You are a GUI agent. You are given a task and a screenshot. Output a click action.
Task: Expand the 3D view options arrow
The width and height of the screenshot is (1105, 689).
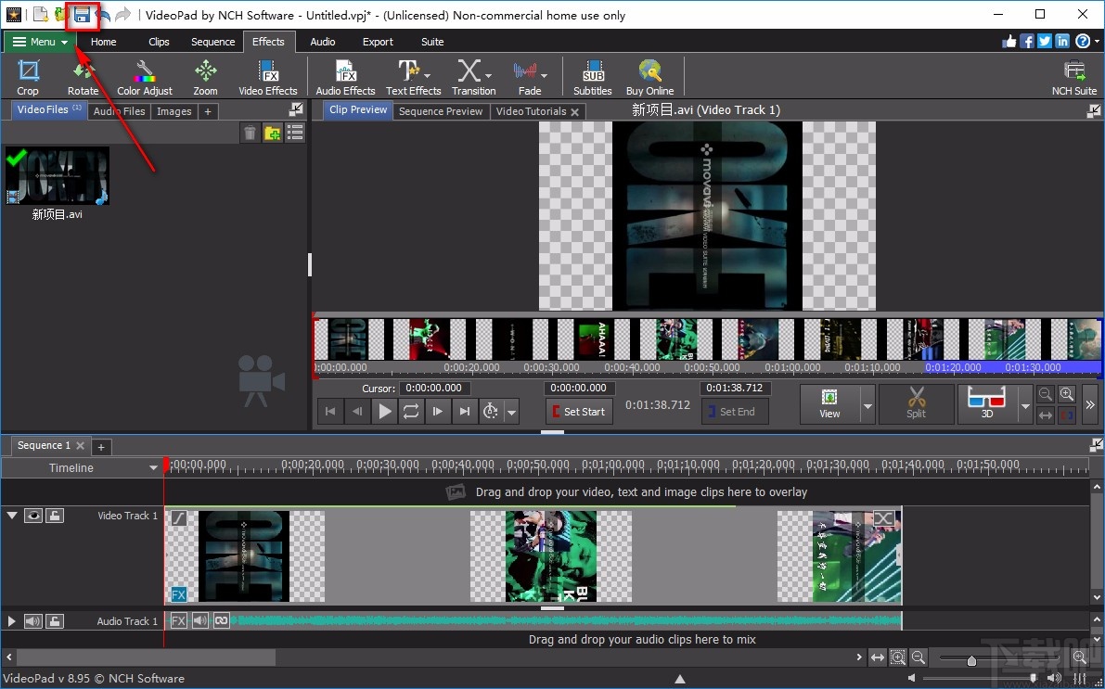1025,404
